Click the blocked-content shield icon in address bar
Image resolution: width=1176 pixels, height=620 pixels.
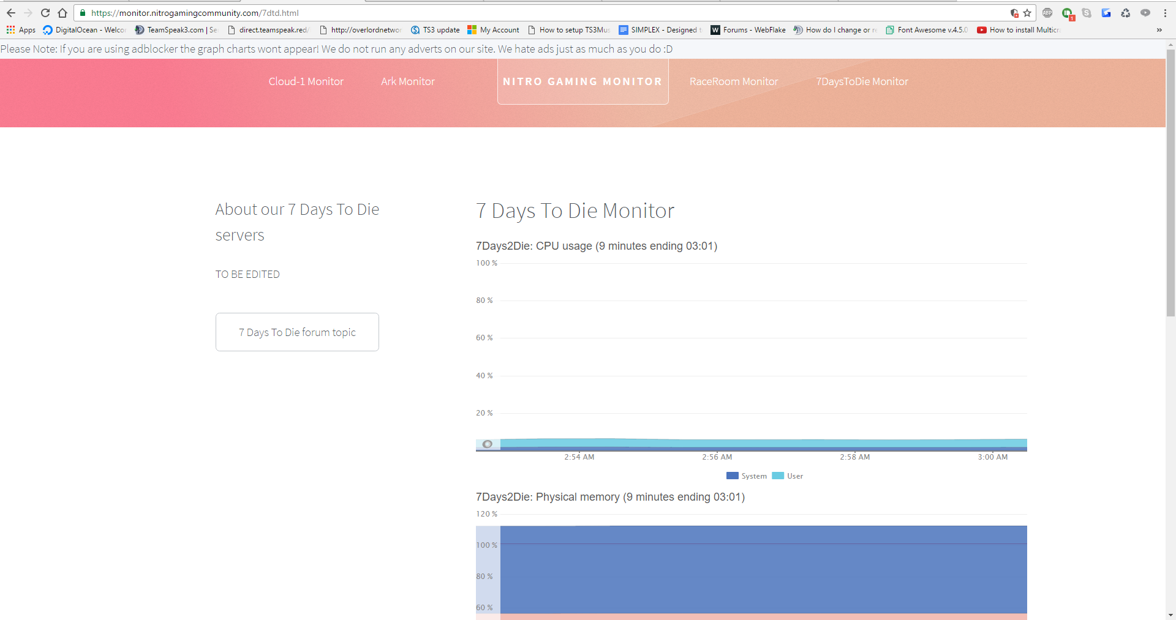[x=1014, y=13]
